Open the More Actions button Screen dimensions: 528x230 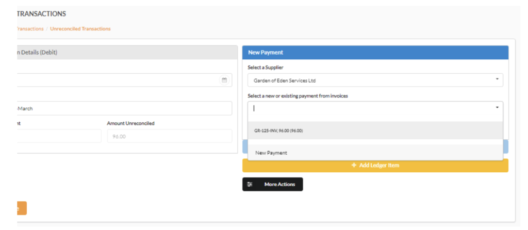pos(273,185)
